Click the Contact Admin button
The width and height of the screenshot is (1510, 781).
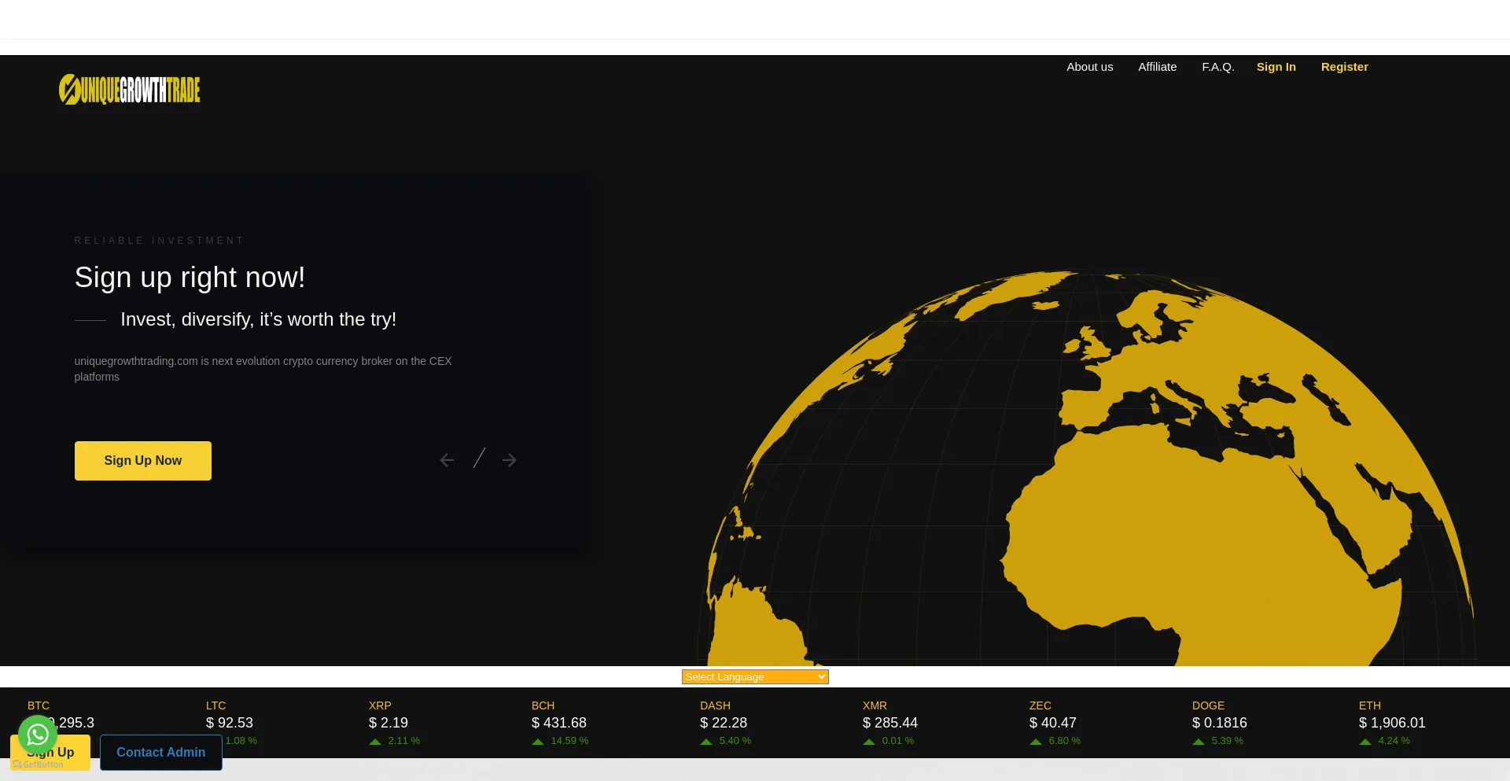(x=161, y=753)
